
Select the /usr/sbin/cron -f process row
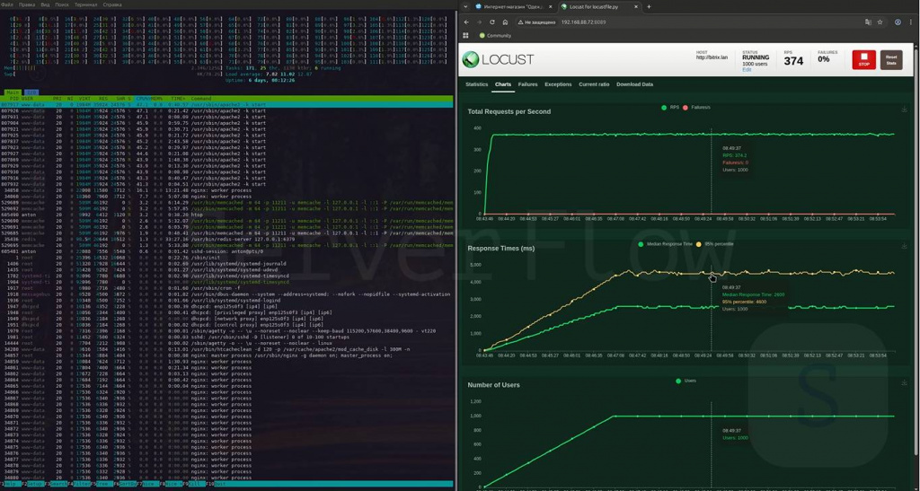point(226,288)
